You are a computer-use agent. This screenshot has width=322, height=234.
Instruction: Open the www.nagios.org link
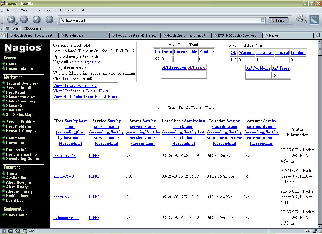[x=86, y=62]
